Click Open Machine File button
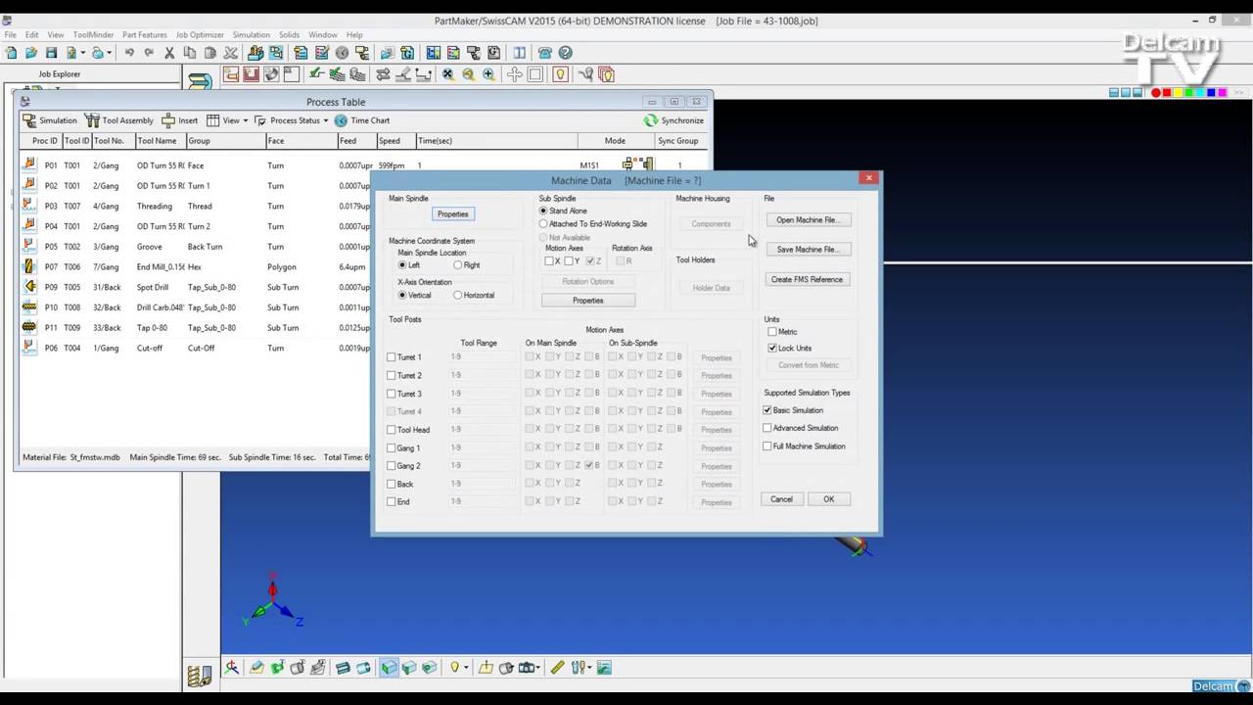The image size is (1253, 705). point(808,220)
